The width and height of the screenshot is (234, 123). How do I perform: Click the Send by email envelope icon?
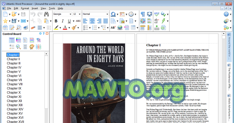[23, 21]
